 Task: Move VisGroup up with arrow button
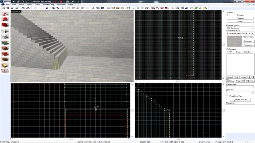250,77
